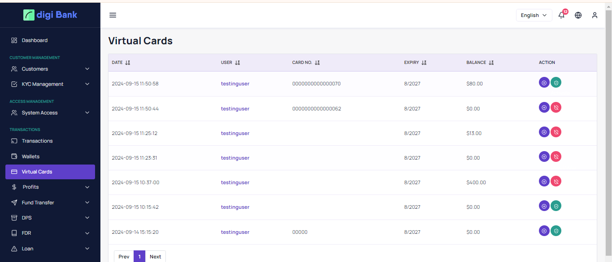This screenshot has height=262, width=612.
Task: Click the red shield-off icon for card ending 062
Action: 556,107
